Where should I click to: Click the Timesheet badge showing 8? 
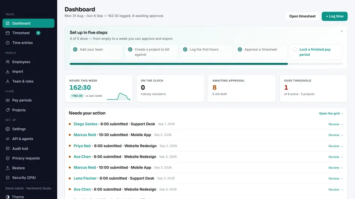pyautogui.click(x=38, y=33)
